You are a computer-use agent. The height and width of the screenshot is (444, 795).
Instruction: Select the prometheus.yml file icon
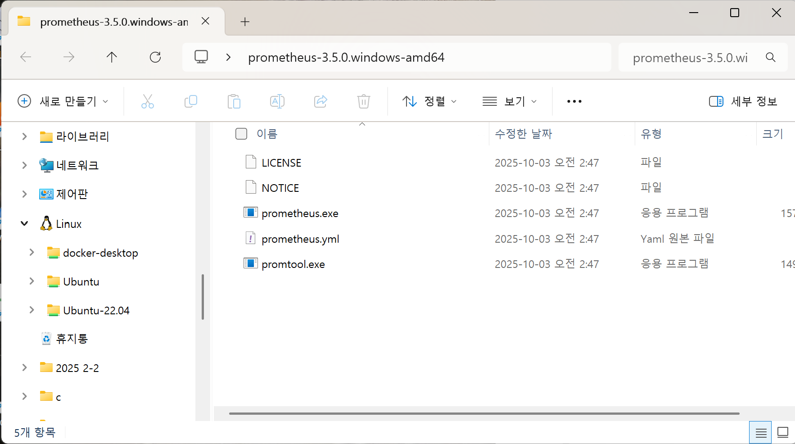click(x=251, y=238)
